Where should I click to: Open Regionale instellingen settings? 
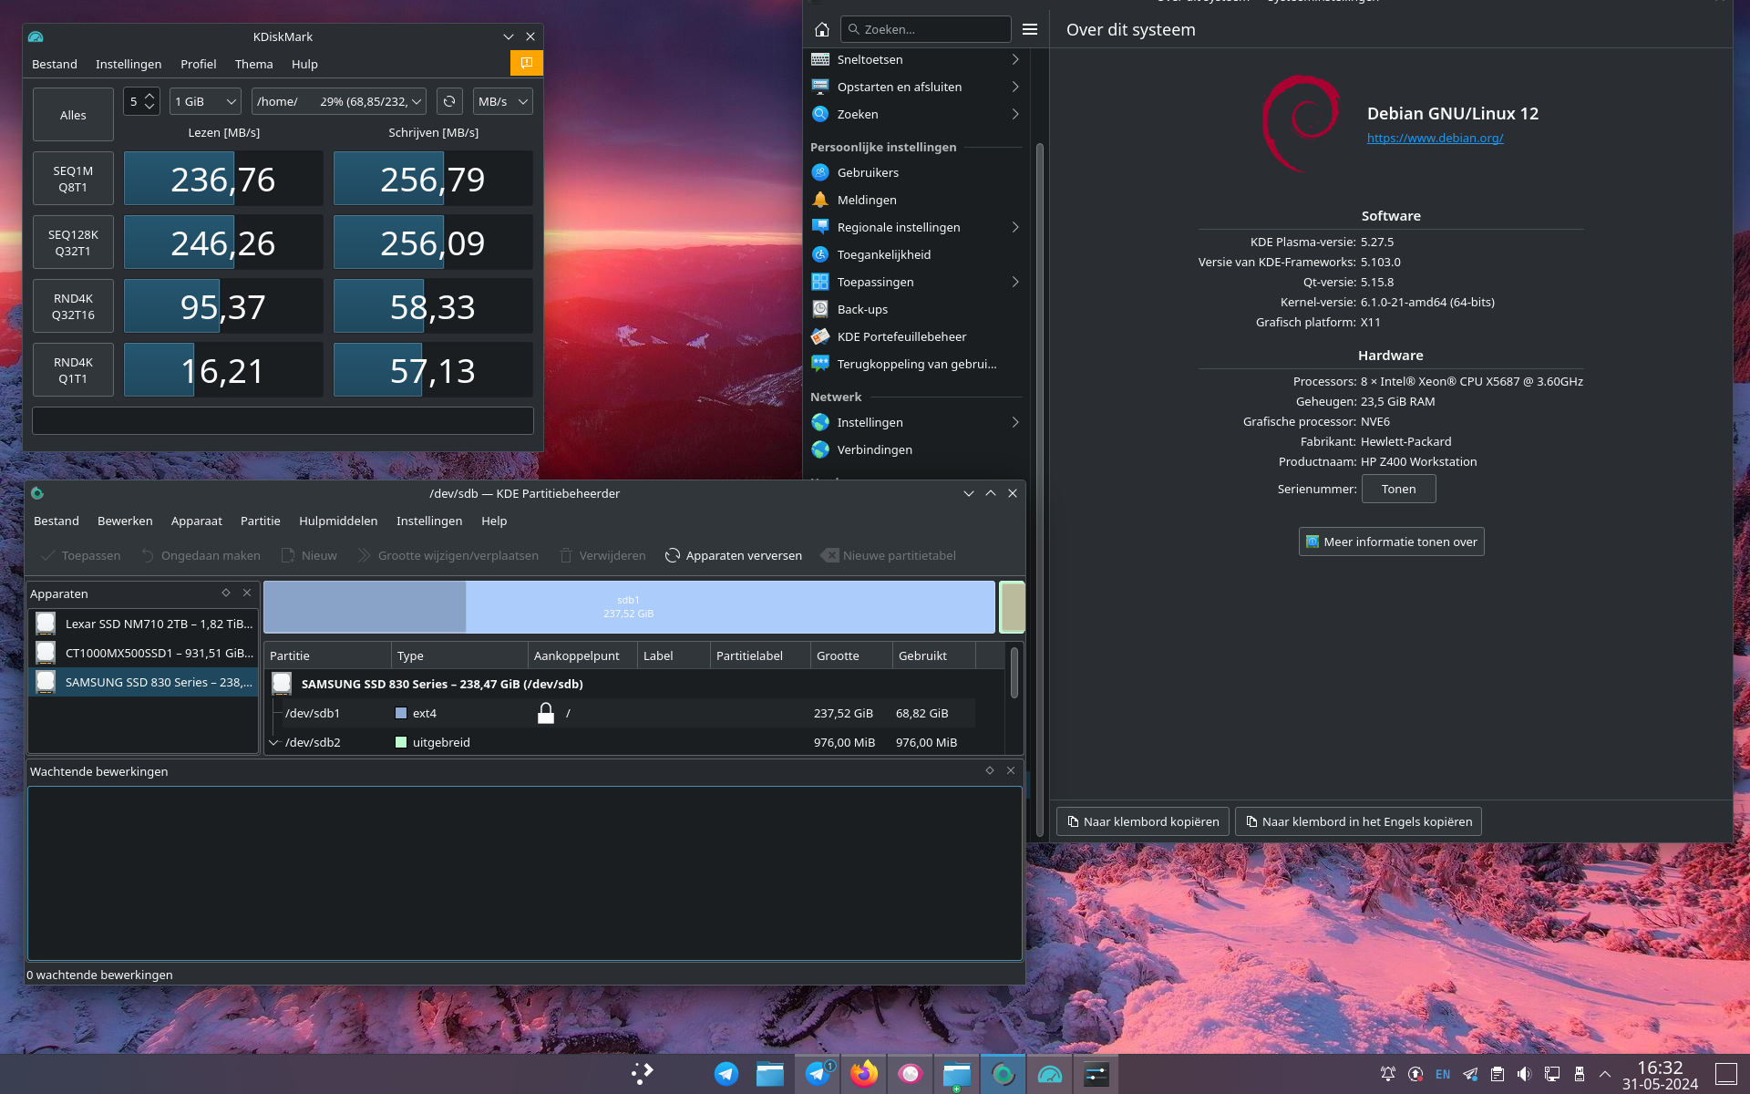pos(915,227)
